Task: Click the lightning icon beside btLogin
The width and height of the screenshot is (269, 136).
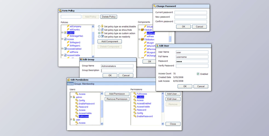Action: [145, 43]
